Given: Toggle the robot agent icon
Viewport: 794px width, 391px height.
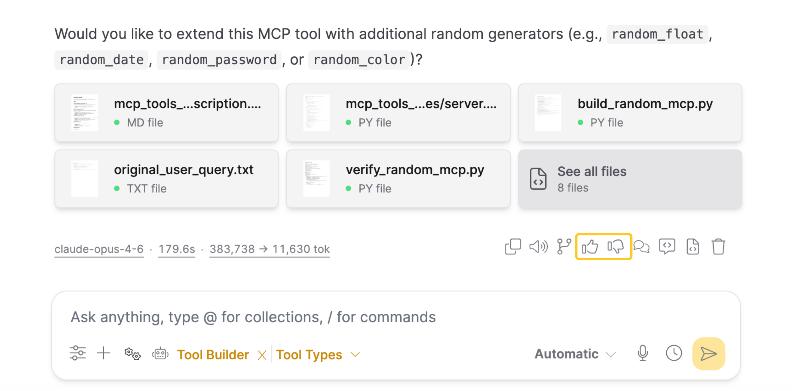Looking at the screenshot, I should [x=160, y=353].
